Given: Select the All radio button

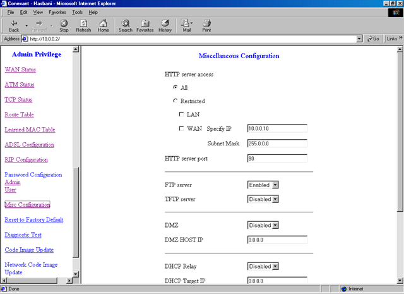Looking at the screenshot, I should [x=175, y=87].
